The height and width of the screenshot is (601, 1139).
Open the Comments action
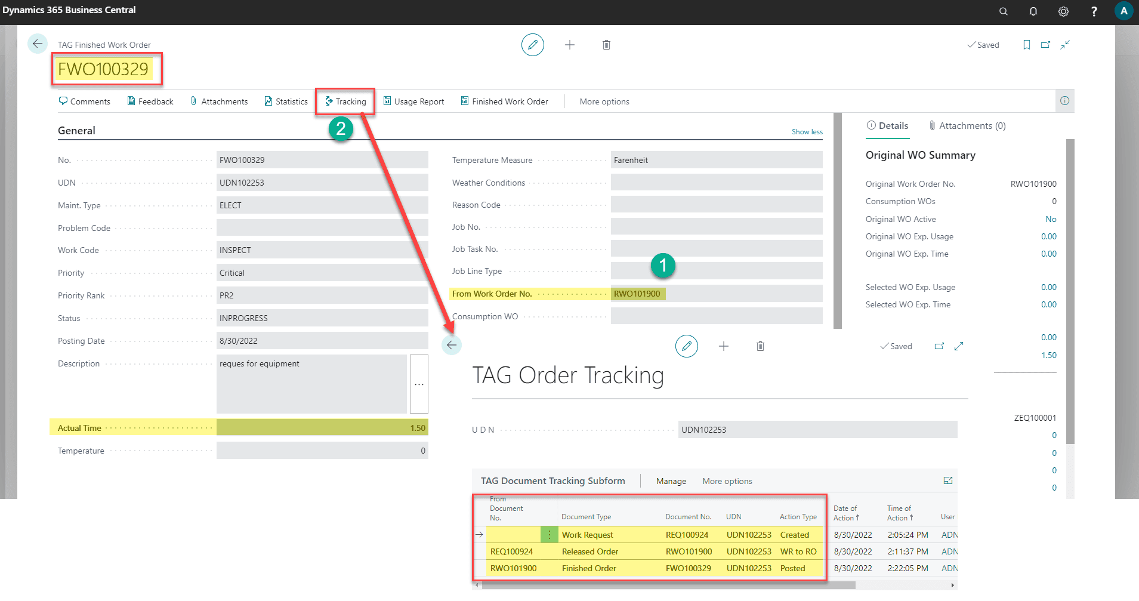tap(84, 101)
